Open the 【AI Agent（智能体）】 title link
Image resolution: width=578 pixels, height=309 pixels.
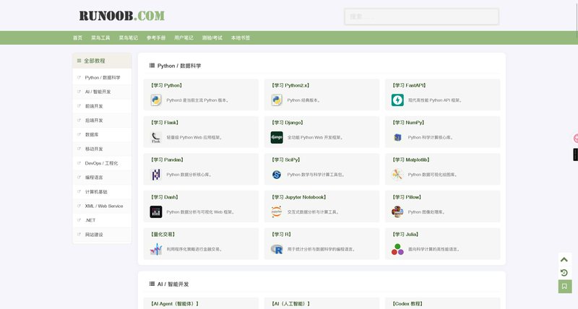175,304
